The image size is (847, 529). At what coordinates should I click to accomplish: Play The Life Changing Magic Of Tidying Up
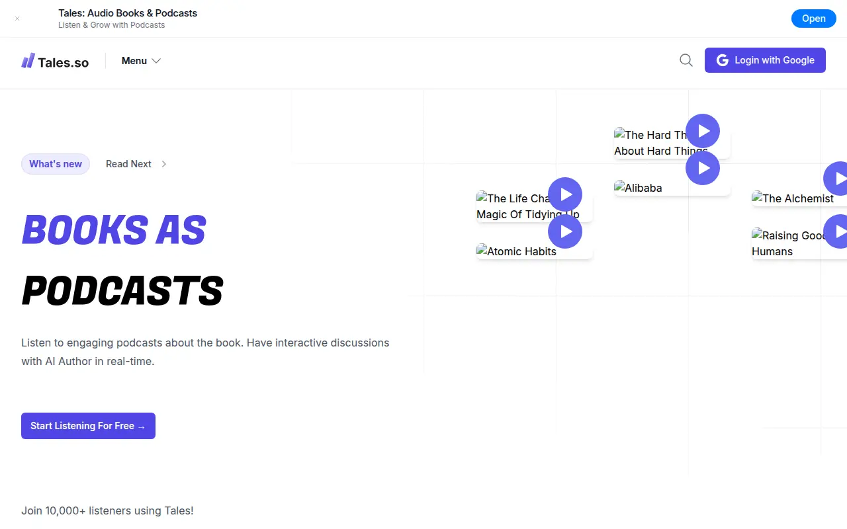click(x=565, y=194)
